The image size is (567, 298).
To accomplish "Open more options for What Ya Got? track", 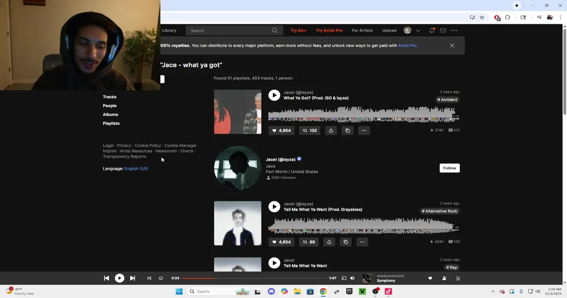I will point(364,130).
